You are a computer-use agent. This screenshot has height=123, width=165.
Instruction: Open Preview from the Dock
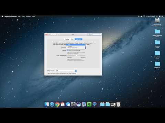coord(84,104)
